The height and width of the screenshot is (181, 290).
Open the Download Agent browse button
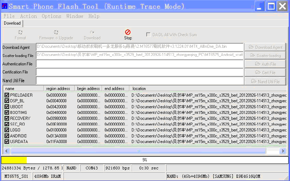(265, 47)
